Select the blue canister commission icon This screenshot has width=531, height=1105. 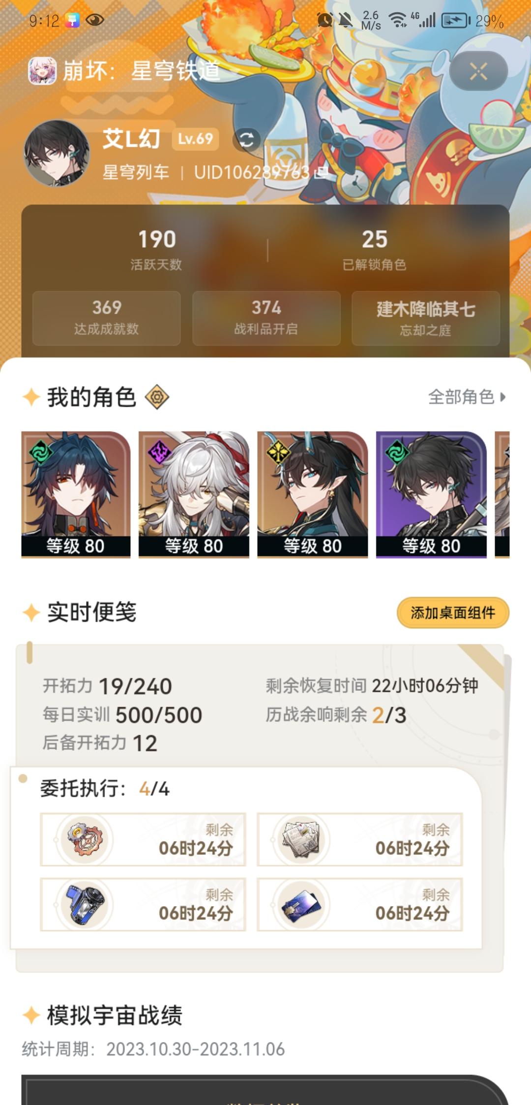click(x=85, y=904)
